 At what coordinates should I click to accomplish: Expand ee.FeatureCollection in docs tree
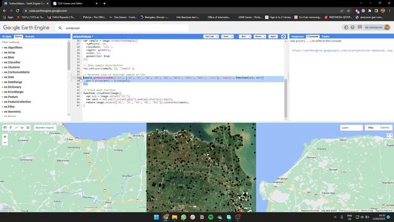[2, 102]
